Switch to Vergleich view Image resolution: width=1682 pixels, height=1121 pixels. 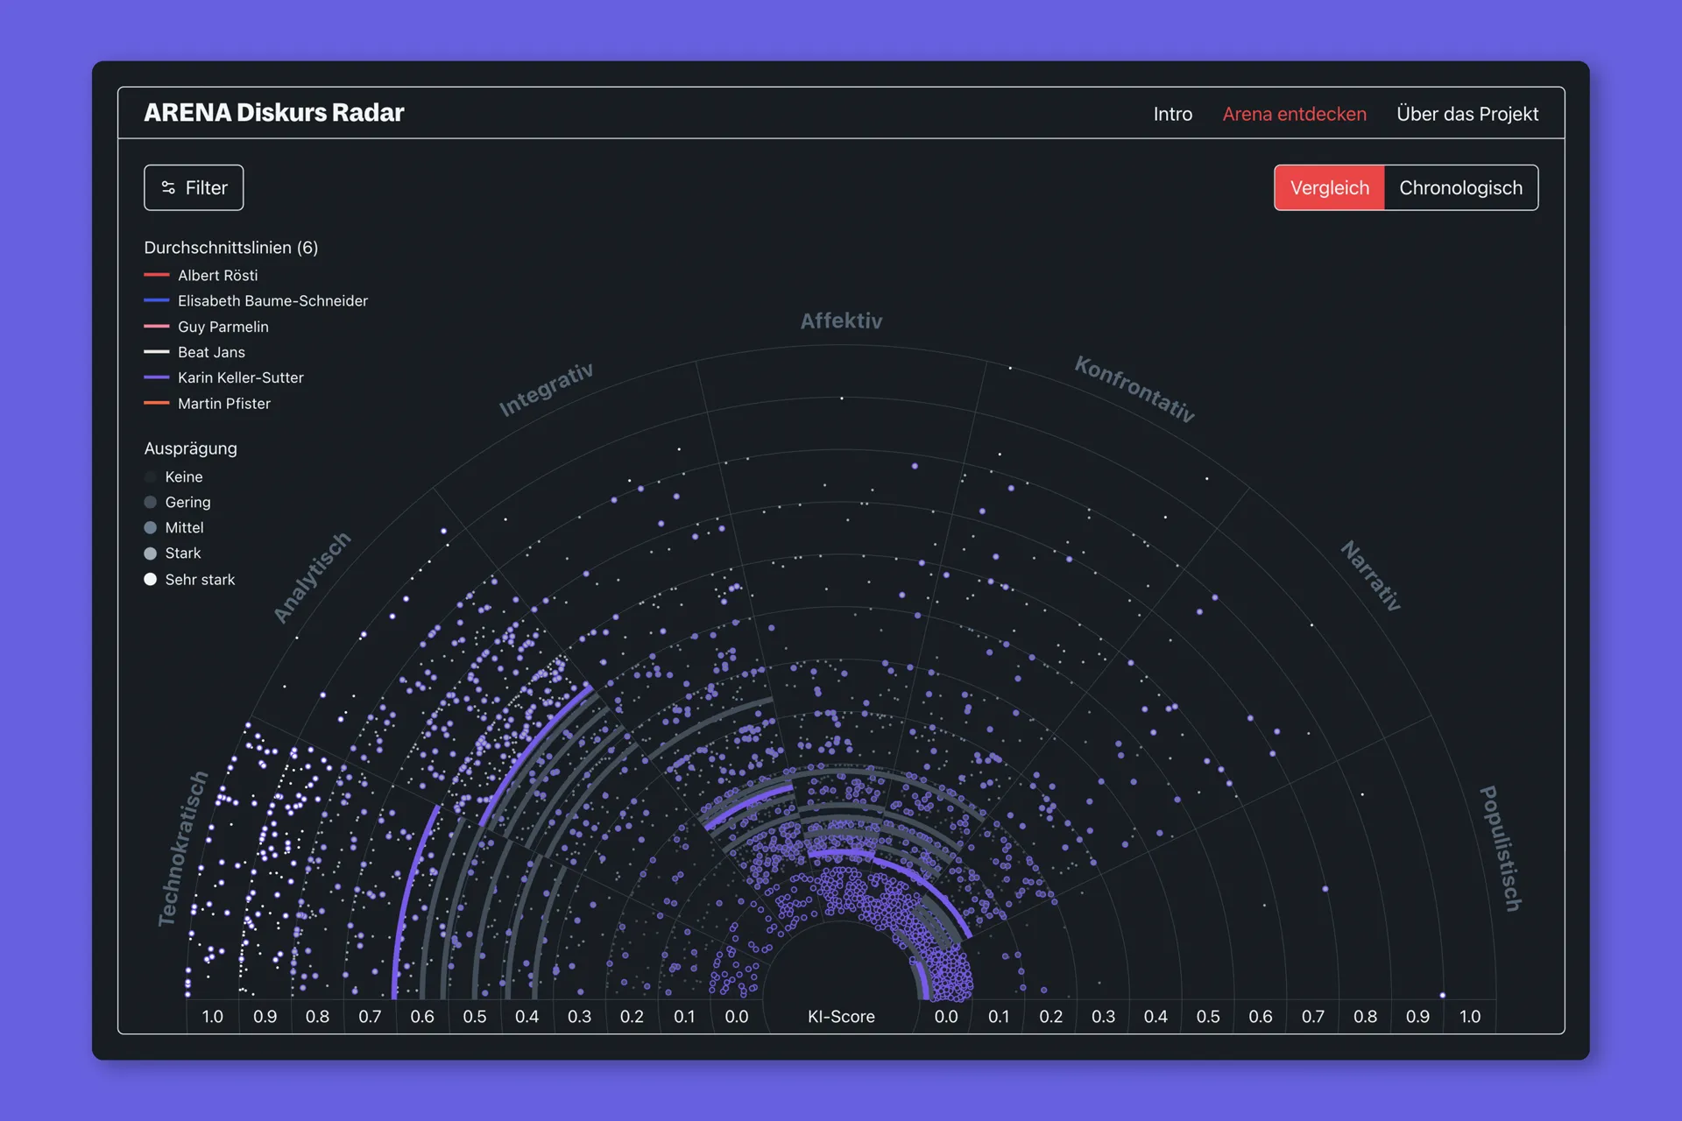pyautogui.click(x=1329, y=187)
